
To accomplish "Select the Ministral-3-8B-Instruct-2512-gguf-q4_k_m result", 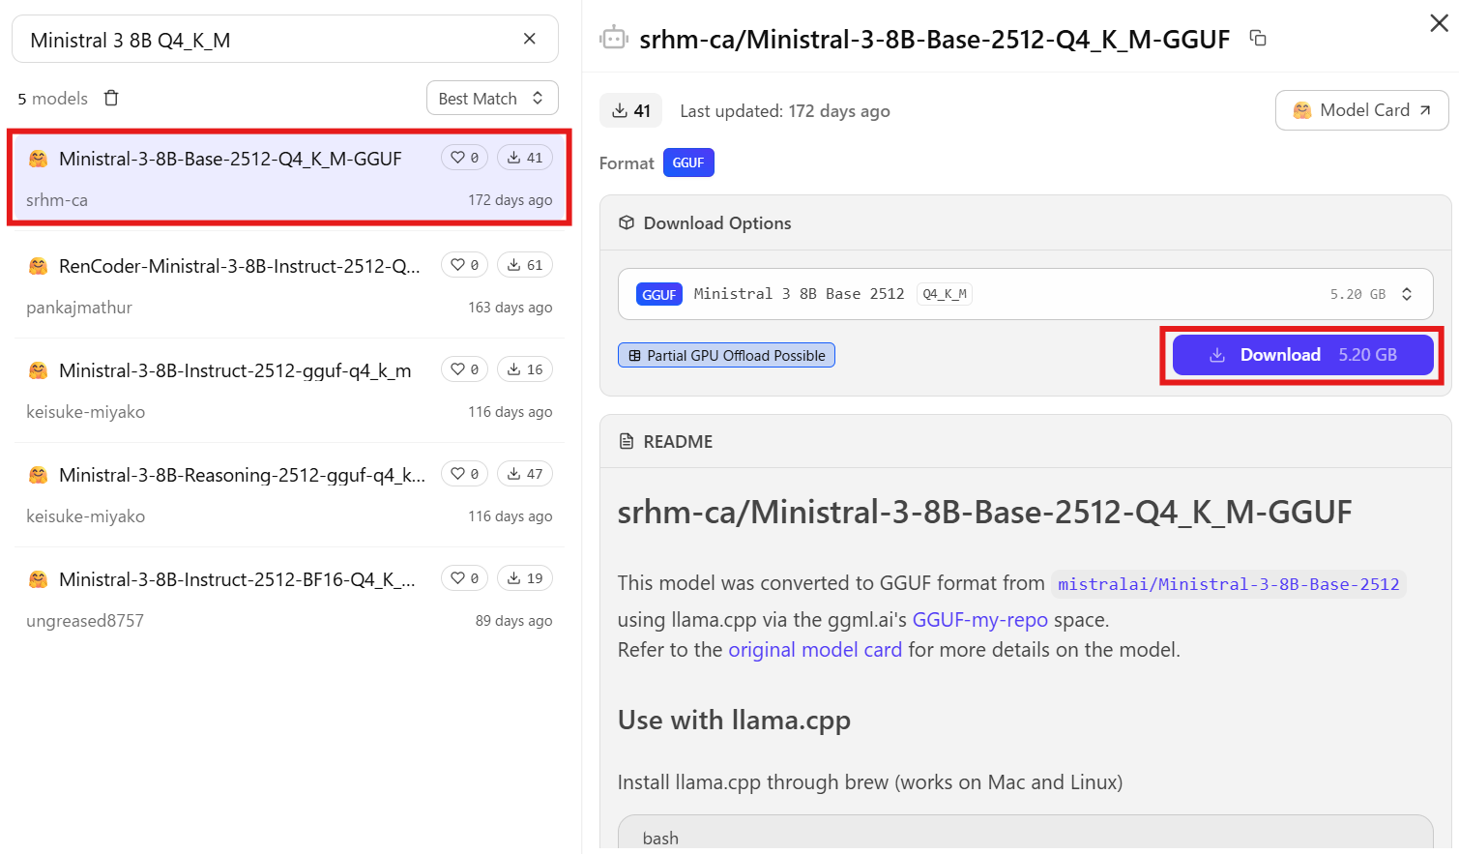I will click(288, 390).
